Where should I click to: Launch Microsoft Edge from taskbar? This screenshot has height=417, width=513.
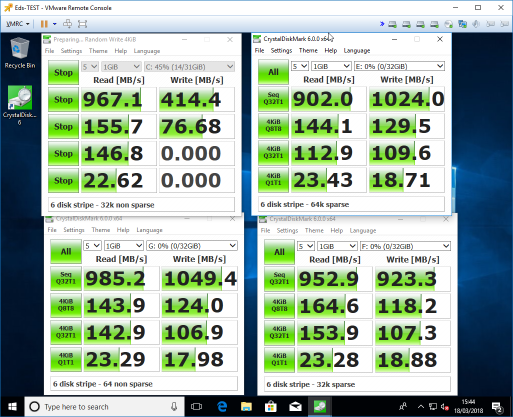222,406
